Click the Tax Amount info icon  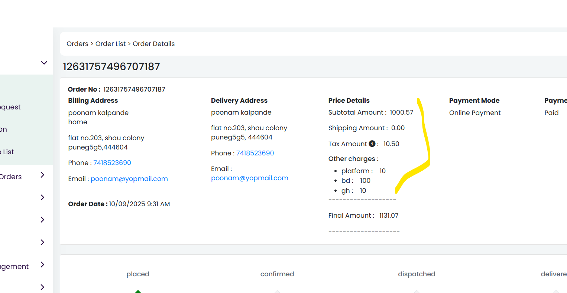coord(372,144)
